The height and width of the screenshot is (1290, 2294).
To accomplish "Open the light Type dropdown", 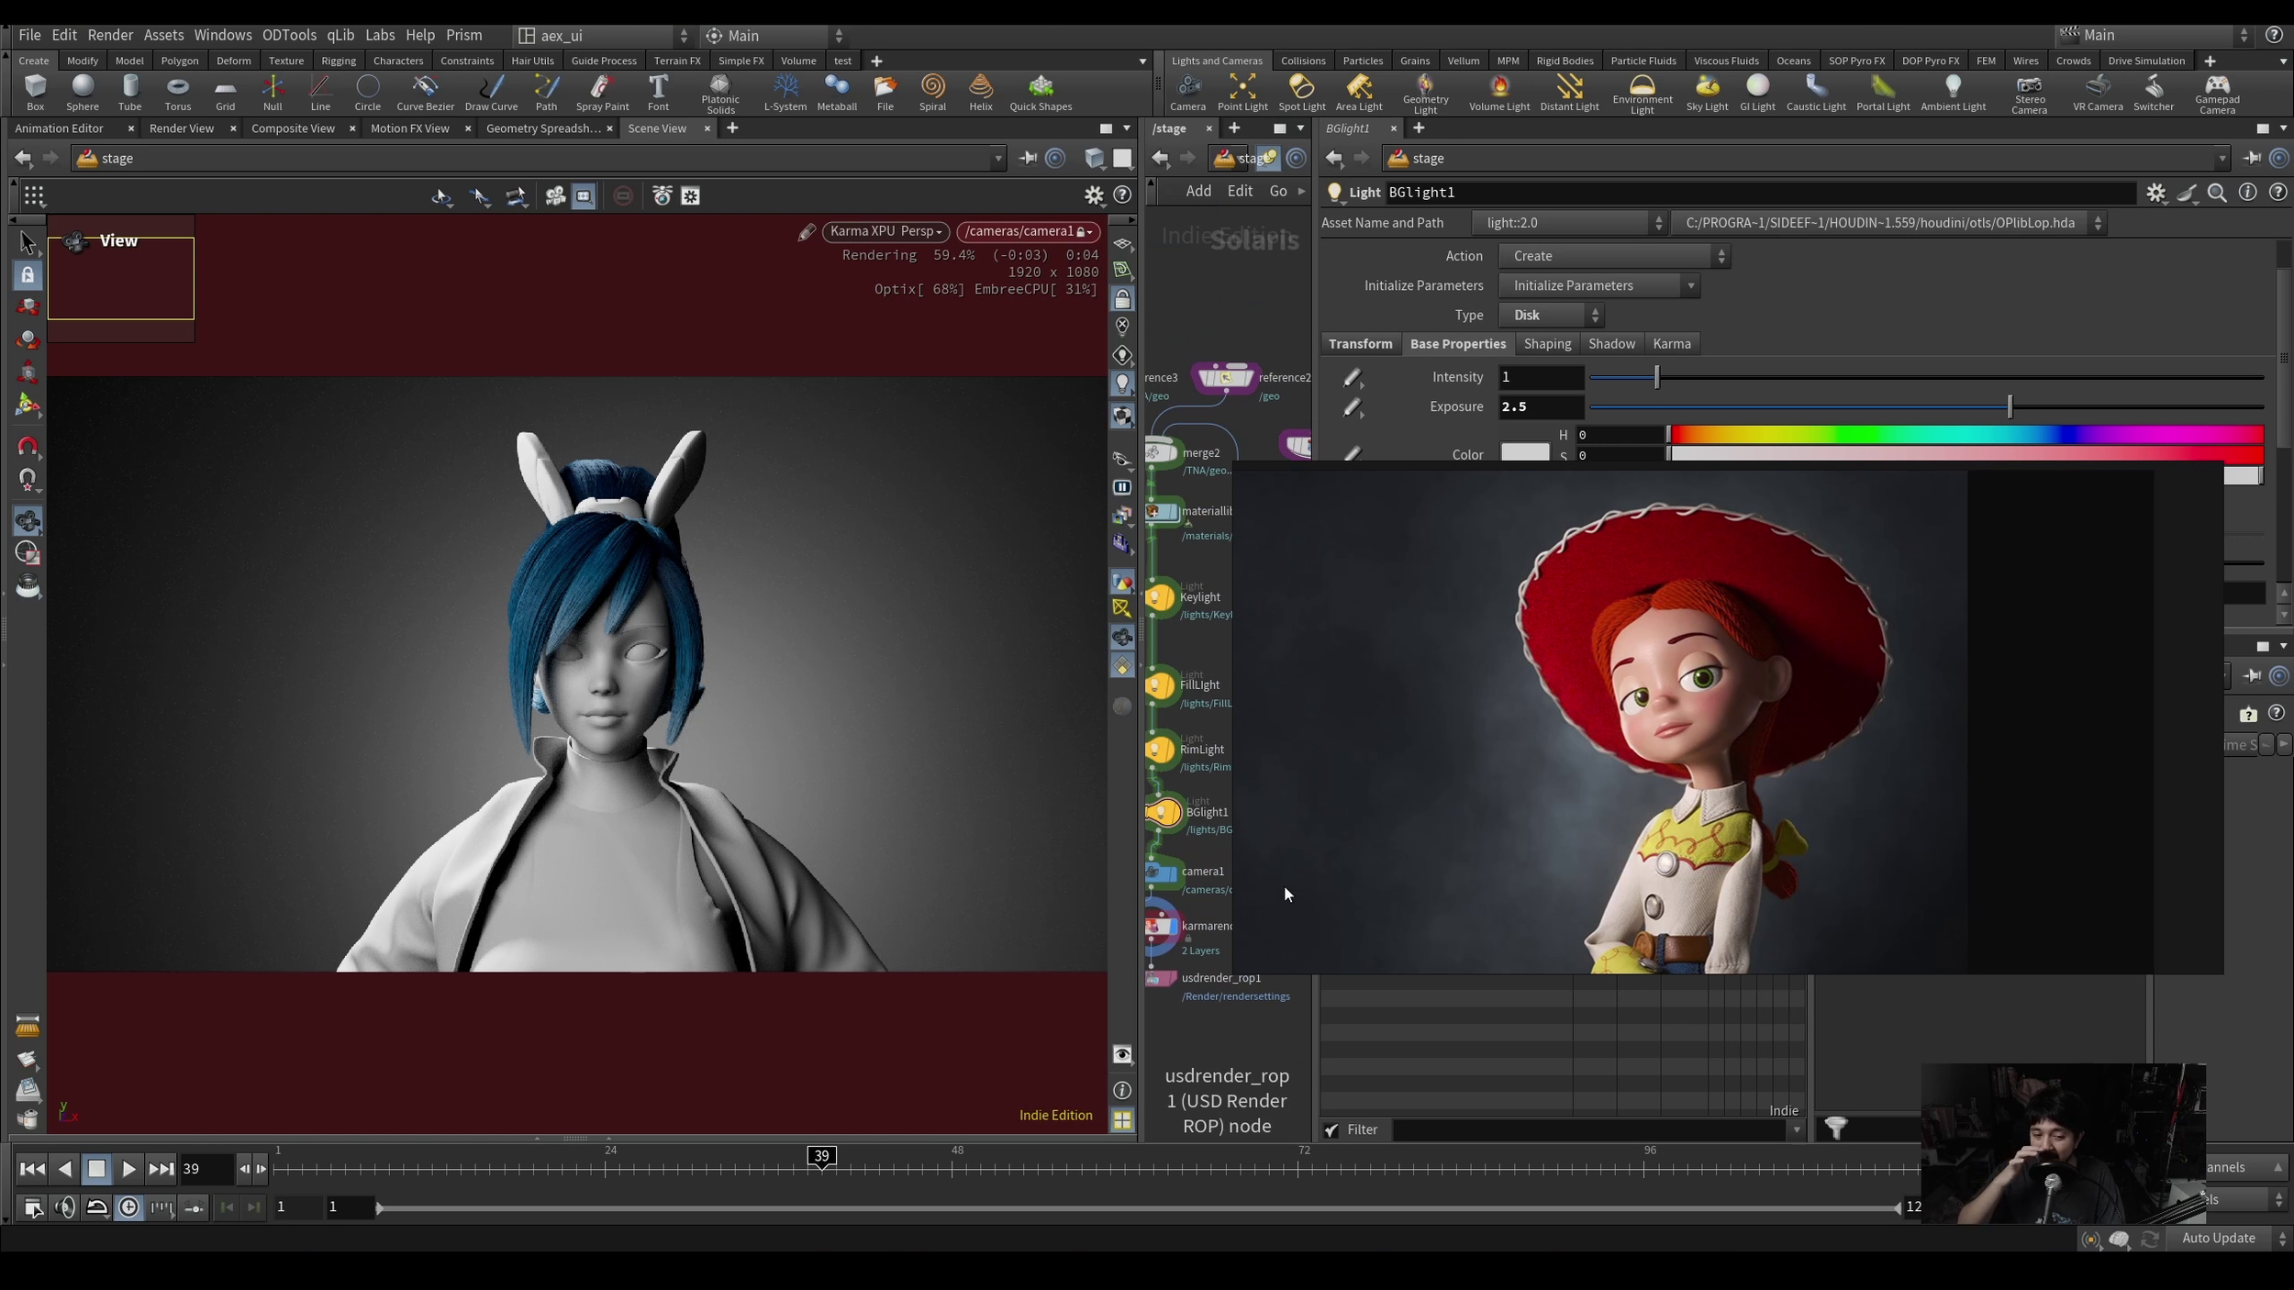I will (1551, 315).
